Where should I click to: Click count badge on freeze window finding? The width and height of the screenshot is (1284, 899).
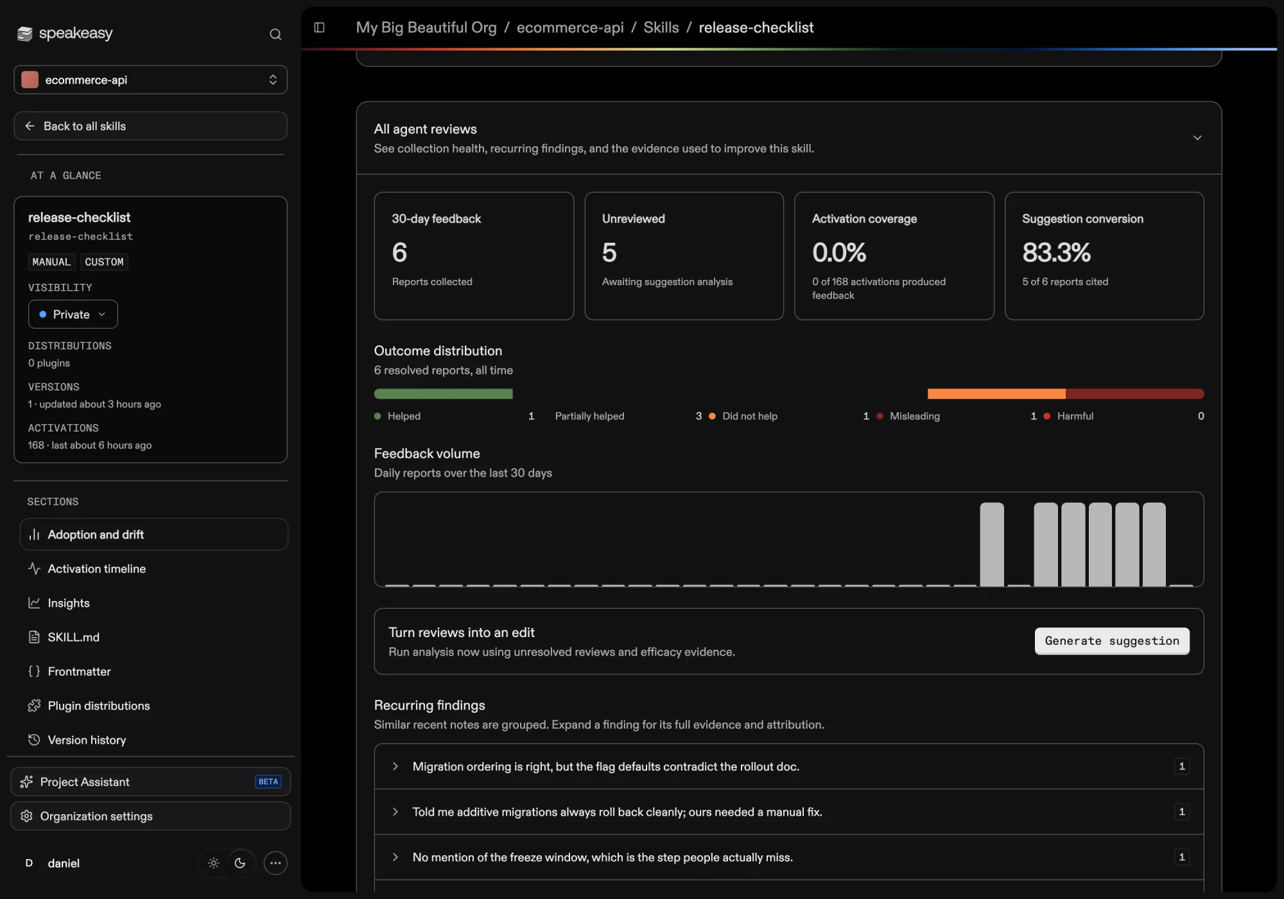pyautogui.click(x=1182, y=857)
